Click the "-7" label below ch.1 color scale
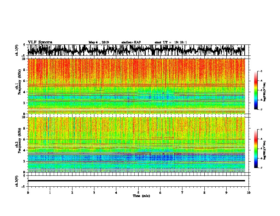Image resolution: width=280 pixels, height=216 pixels. 261,109
